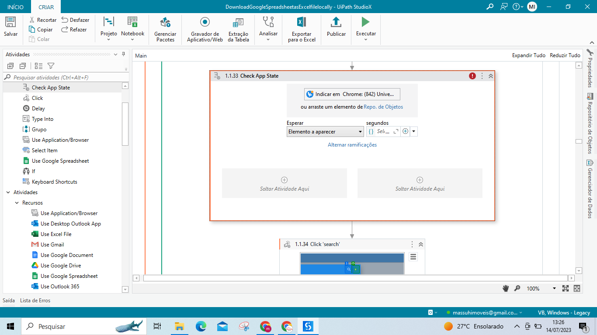Launch Gravador de Aplicativo/Web recorder
The height and width of the screenshot is (335, 597).
(205, 29)
